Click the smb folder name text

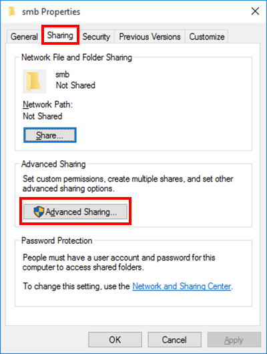click(63, 75)
